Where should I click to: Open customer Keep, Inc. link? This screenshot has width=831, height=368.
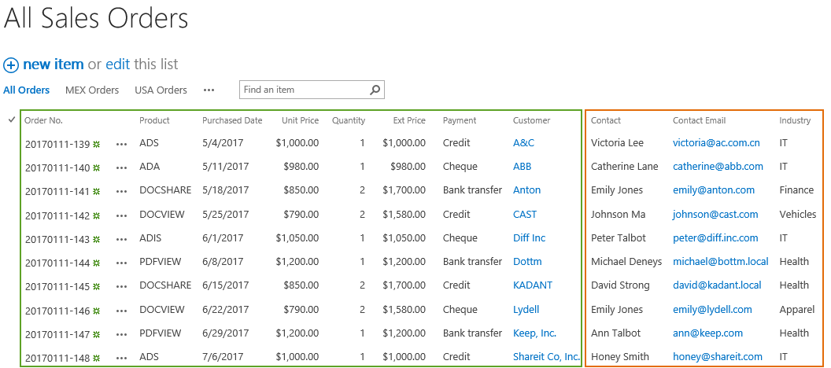point(535,333)
